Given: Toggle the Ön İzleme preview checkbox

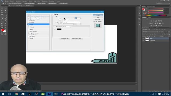Looking at the screenshot, I should click(94, 22).
